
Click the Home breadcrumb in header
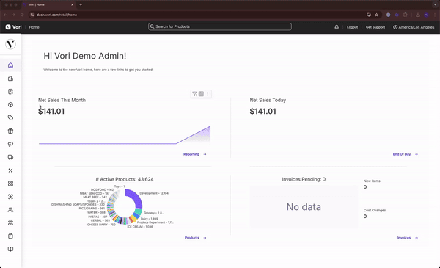[x=34, y=27]
